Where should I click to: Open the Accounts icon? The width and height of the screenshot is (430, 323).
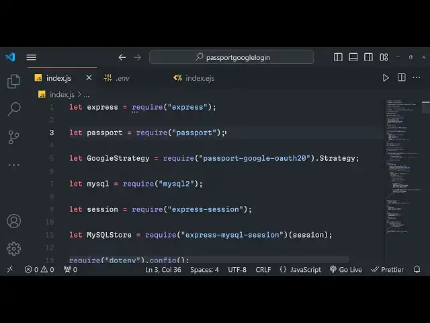(13, 221)
